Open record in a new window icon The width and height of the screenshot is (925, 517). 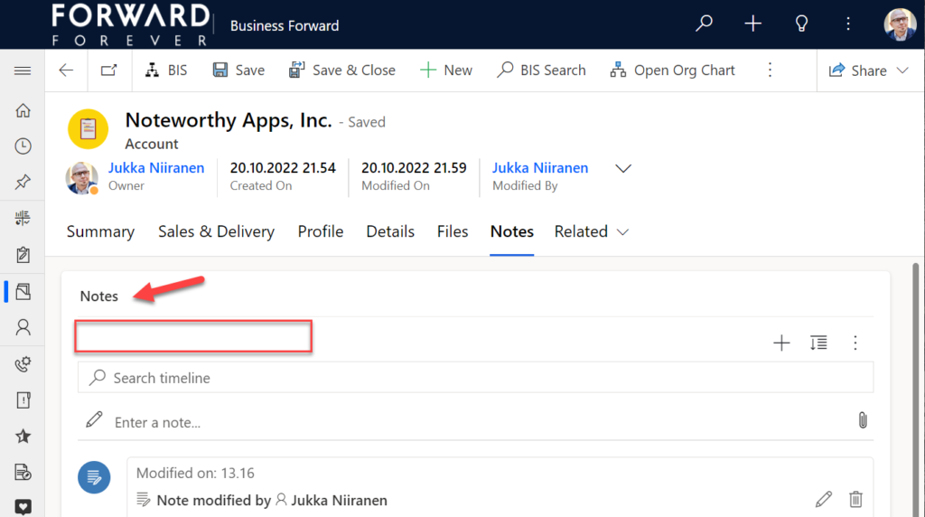coord(109,70)
